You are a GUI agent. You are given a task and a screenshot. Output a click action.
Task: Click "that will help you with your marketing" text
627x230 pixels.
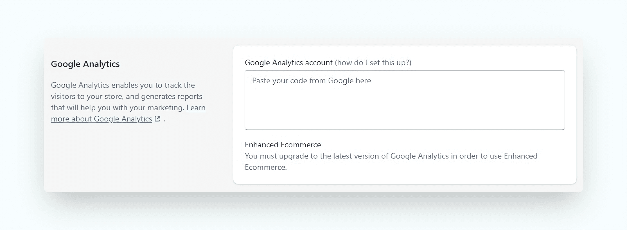pos(118,108)
